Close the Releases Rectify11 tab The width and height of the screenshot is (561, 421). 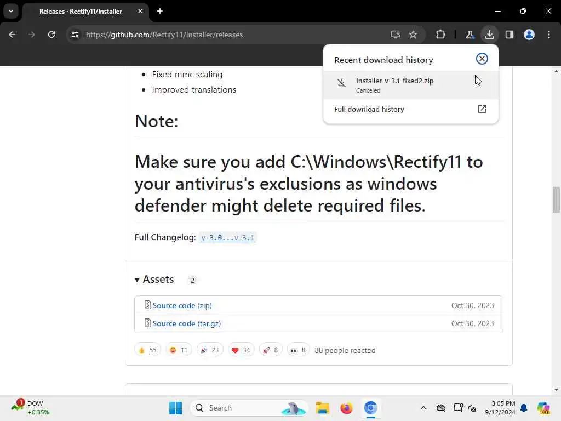pos(140,11)
